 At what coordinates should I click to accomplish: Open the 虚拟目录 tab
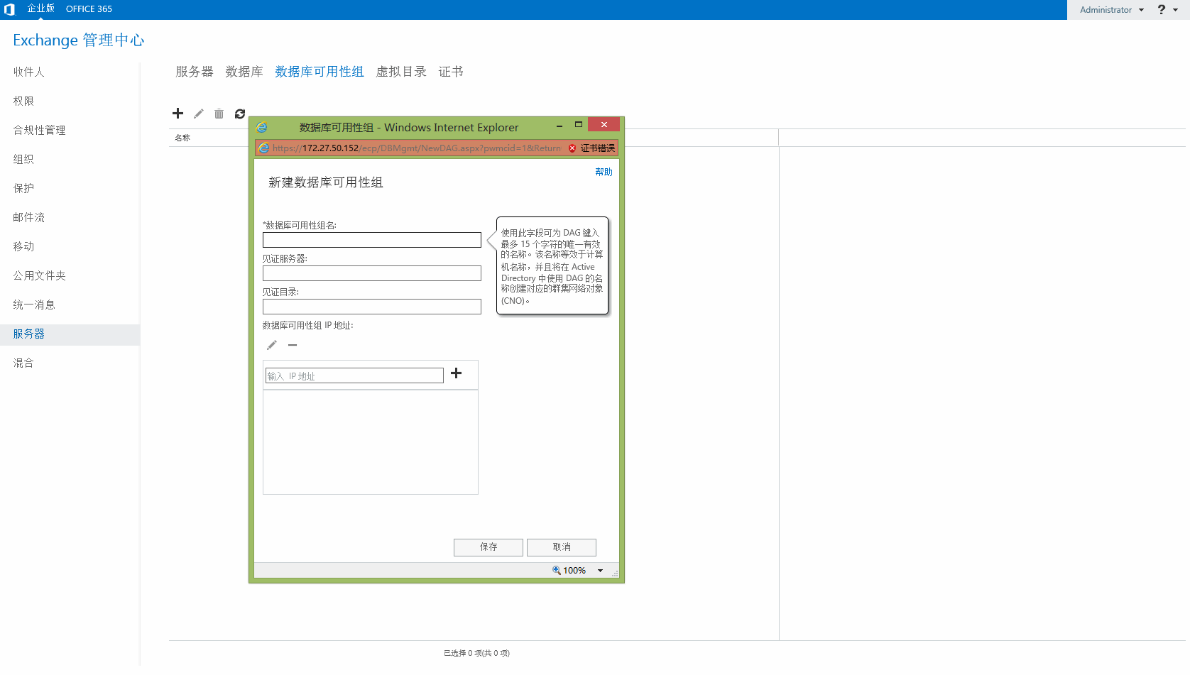coord(401,72)
